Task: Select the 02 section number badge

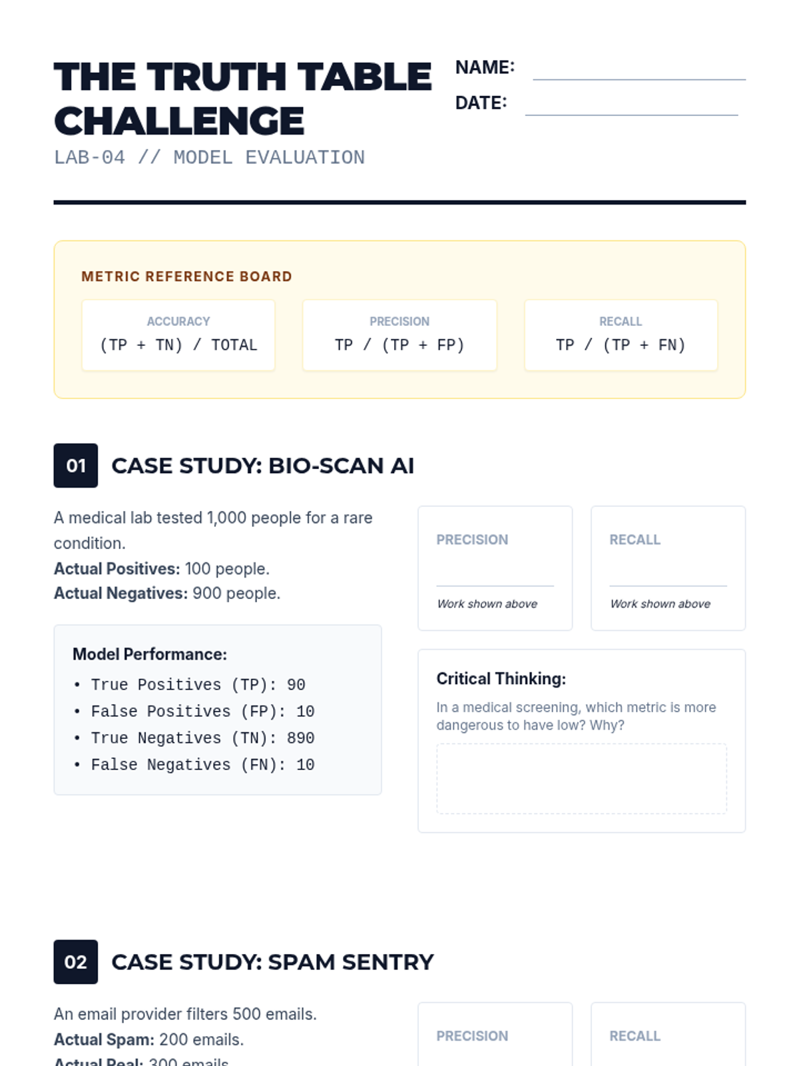Action: [76, 962]
